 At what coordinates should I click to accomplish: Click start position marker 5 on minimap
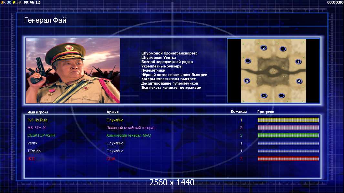247,81
